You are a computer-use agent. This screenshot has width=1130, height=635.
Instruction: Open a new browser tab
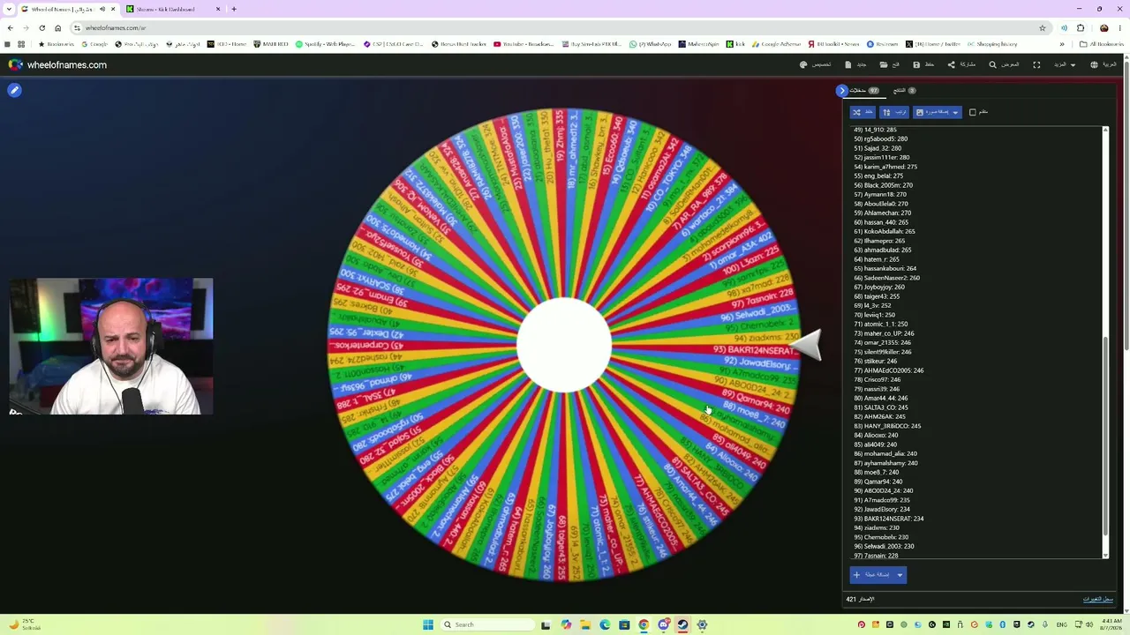click(234, 9)
